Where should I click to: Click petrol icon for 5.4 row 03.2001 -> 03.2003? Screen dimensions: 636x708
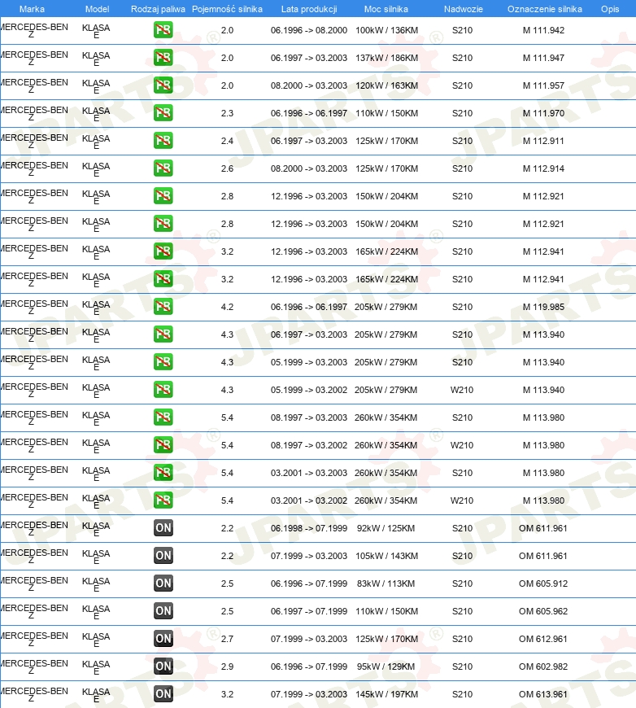point(163,473)
